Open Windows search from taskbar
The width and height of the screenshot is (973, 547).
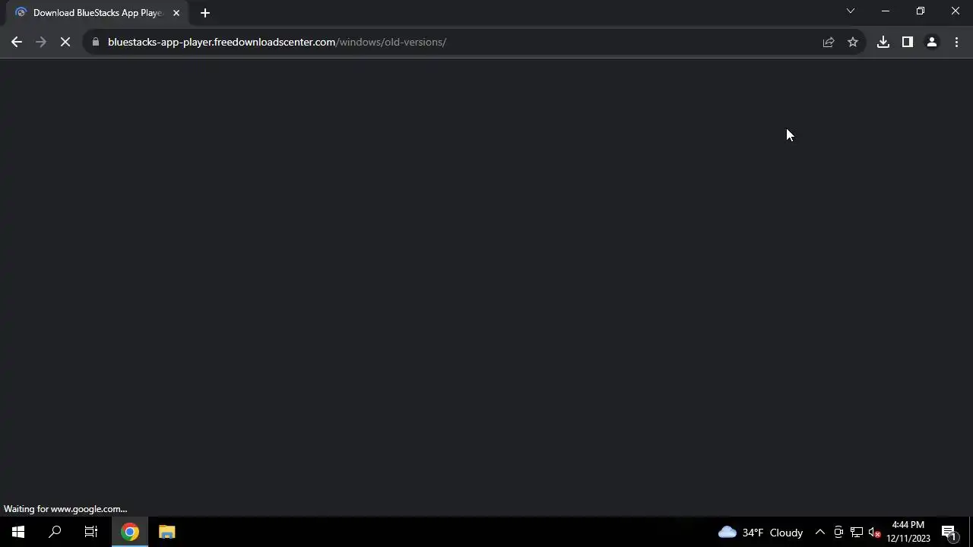(x=55, y=533)
